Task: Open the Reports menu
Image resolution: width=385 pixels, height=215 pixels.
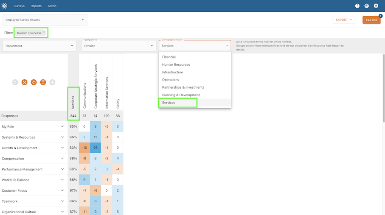Action: pos(36,6)
